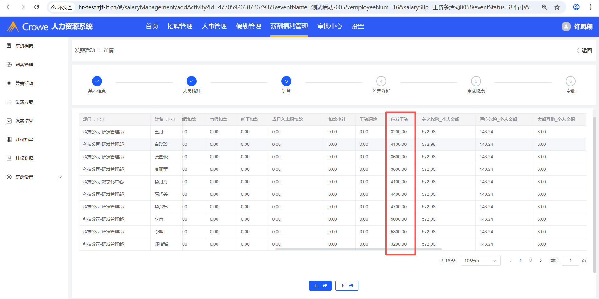
Task: Click the 上一步 button
Action: 320,286
